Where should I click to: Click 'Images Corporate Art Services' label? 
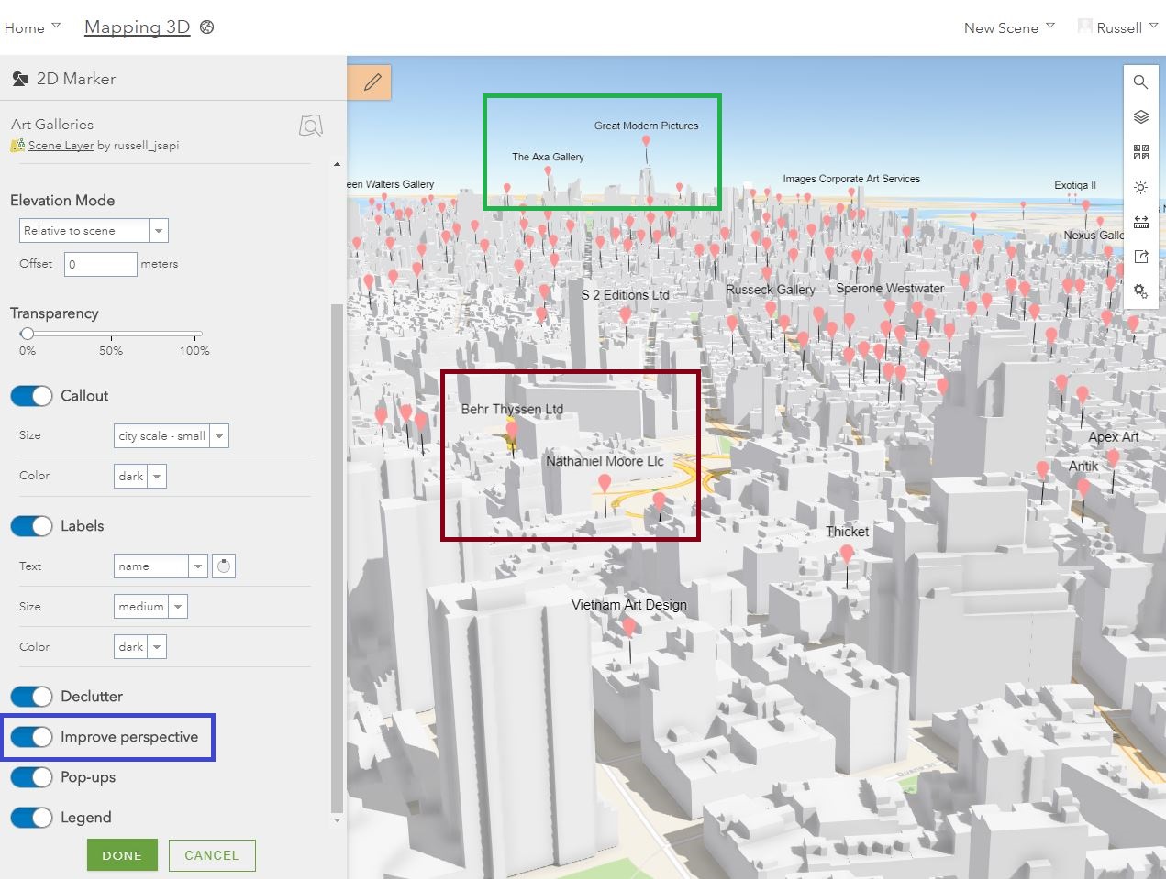point(851,179)
